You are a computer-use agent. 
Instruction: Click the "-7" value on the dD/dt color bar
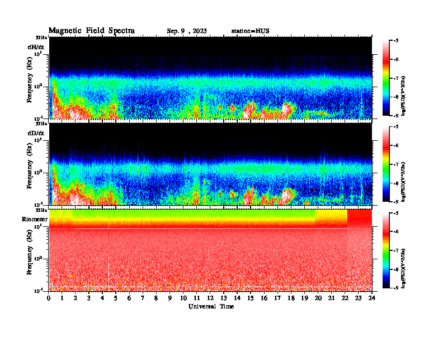(x=396, y=164)
